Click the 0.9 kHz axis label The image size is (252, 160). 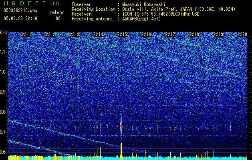coord(4,92)
